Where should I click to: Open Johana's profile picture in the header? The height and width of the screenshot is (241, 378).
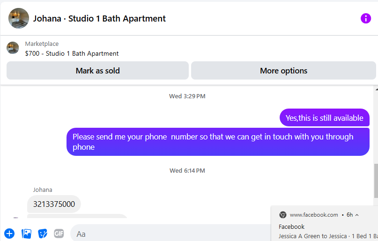pyautogui.click(x=19, y=18)
